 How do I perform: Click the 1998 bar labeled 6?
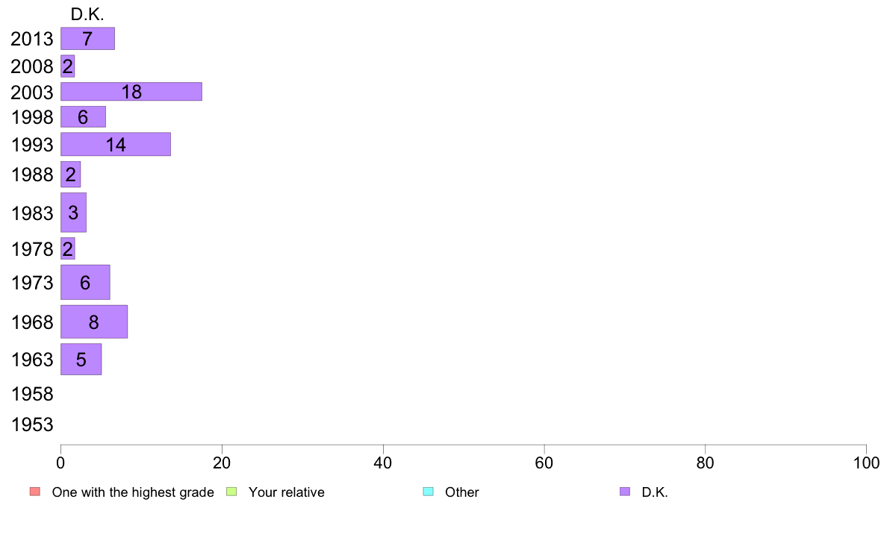(x=83, y=117)
